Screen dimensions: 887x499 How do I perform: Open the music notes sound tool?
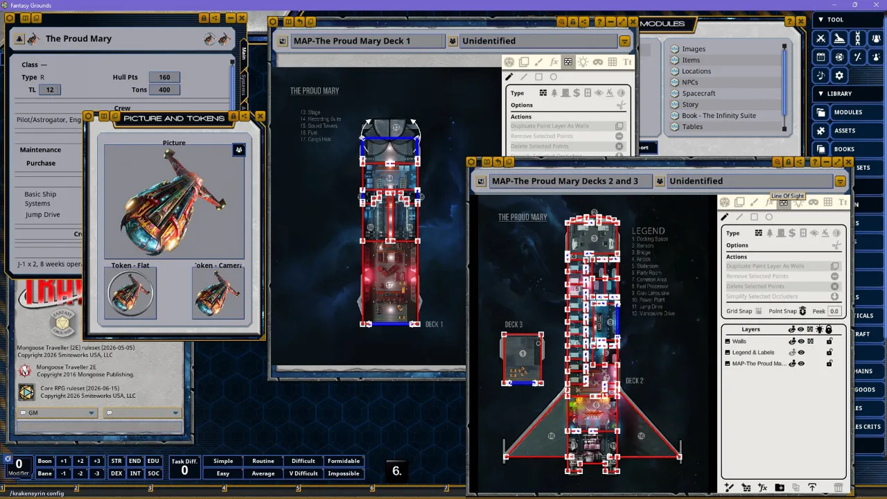pyautogui.click(x=821, y=76)
